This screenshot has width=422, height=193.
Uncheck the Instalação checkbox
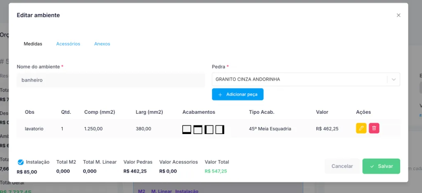pyautogui.click(x=21, y=162)
